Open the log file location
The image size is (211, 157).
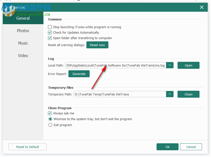pyautogui.click(x=188, y=65)
